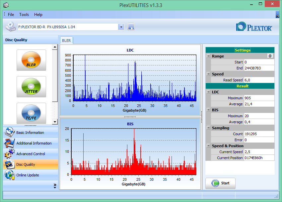Click the LDC chart title
This screenshot has height=202, width=282.
click(130, 50)
